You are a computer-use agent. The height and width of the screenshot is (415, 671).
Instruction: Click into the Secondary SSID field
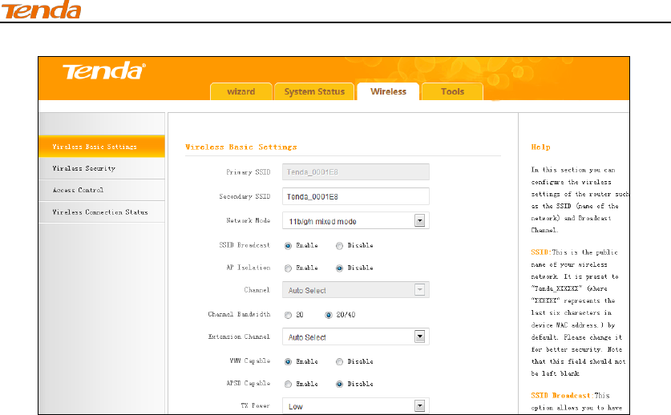(356, 196)
